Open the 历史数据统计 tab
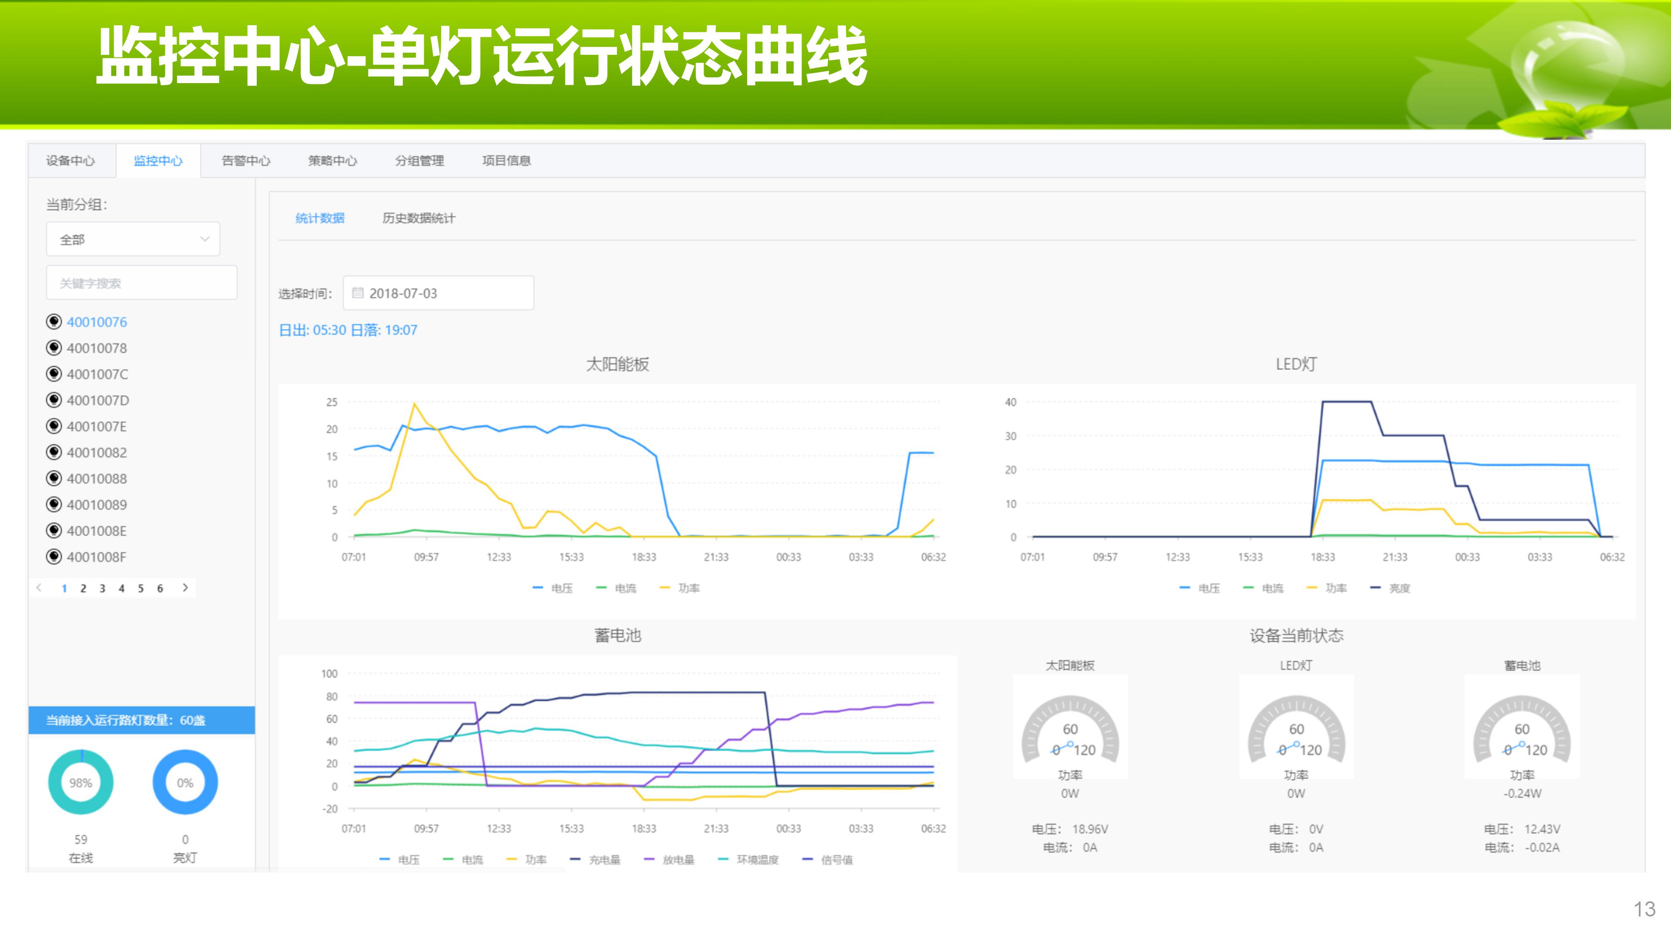 click(x=418, y=218)
